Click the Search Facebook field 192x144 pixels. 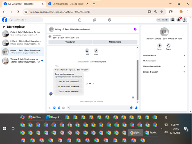click(x=26, y=20)
